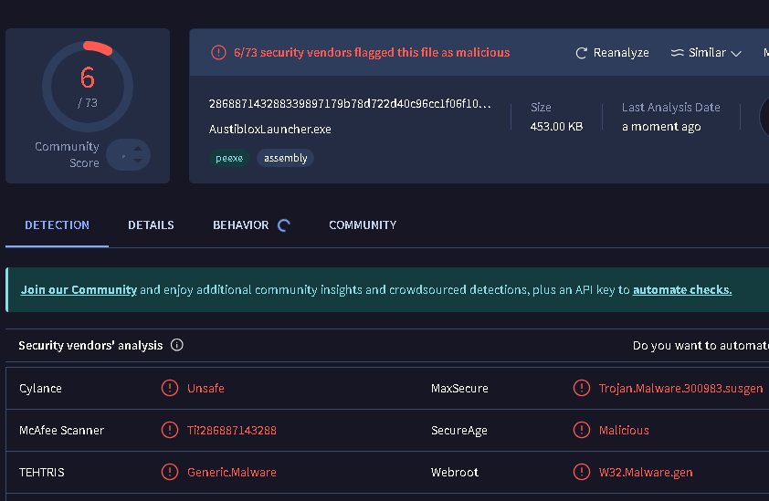
Task: Click the TEHTRIS vendor name
Action: (x=42, y=472)
